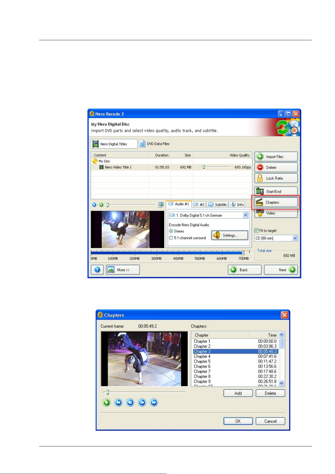Open the Chapters editor button
Screen dimensions: 335x474
(x=276, y=202)
